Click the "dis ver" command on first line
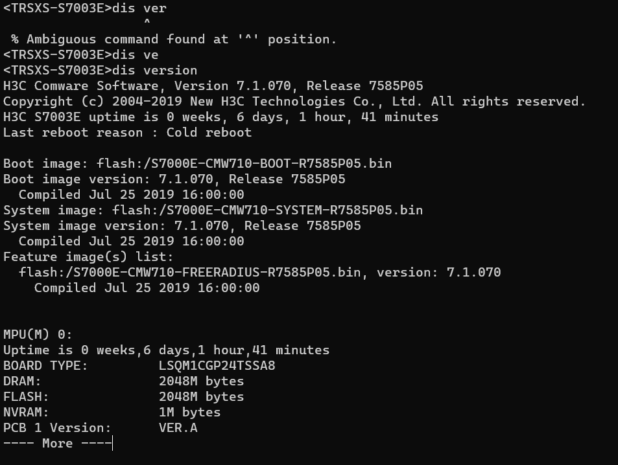Screen dimensions: 618x465 pyautogui.click(x=139, y=8)
